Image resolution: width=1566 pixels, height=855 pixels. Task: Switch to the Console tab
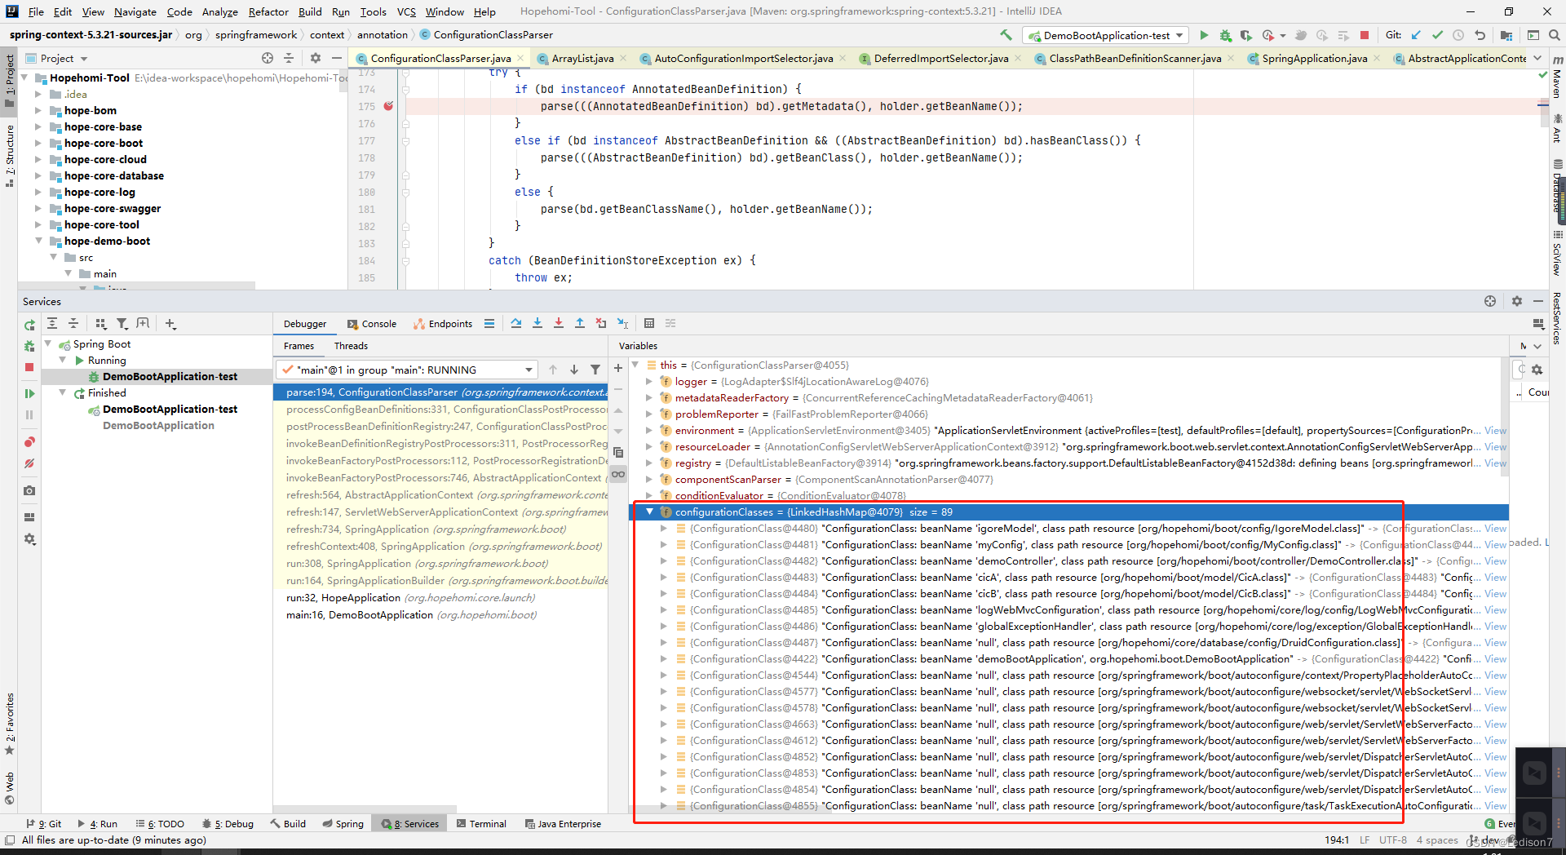click(372, 324)
